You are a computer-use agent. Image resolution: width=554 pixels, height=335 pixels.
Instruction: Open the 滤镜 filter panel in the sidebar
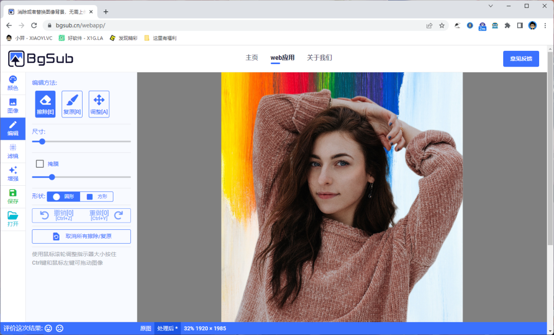pos(13,151)
